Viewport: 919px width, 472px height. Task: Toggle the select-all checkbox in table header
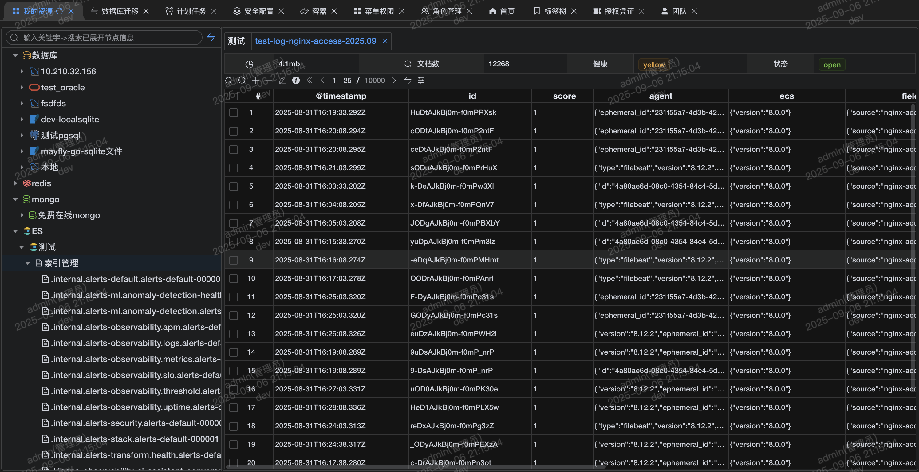234,96
